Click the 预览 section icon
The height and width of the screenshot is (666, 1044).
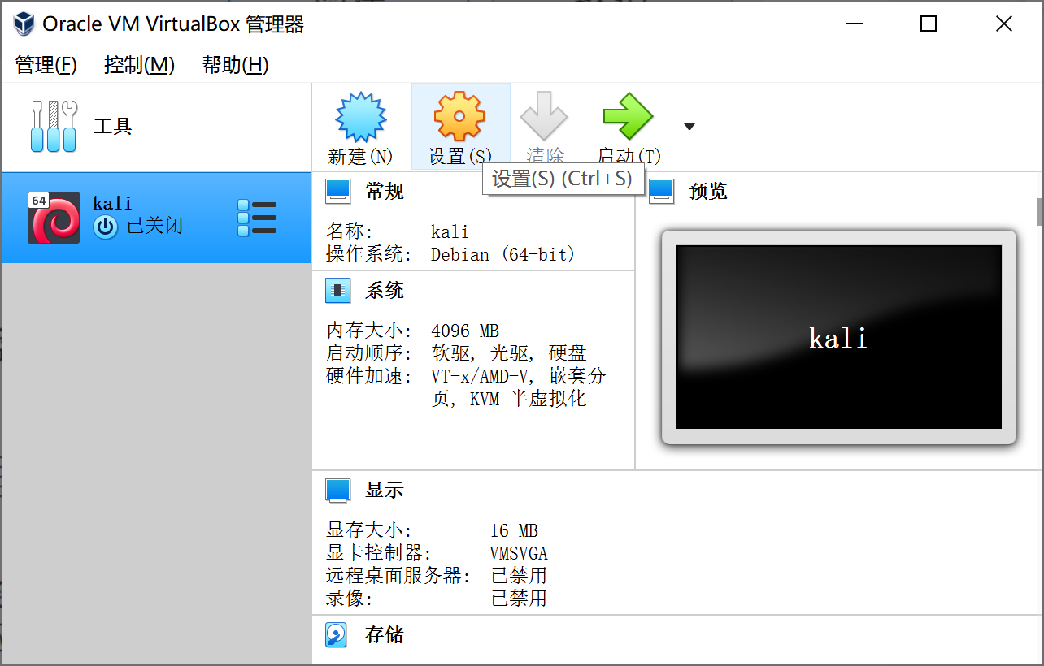pyautogui.click(x=662, y=192)
